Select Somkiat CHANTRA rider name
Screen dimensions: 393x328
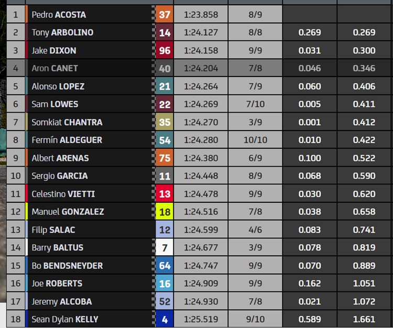[67, 122]
